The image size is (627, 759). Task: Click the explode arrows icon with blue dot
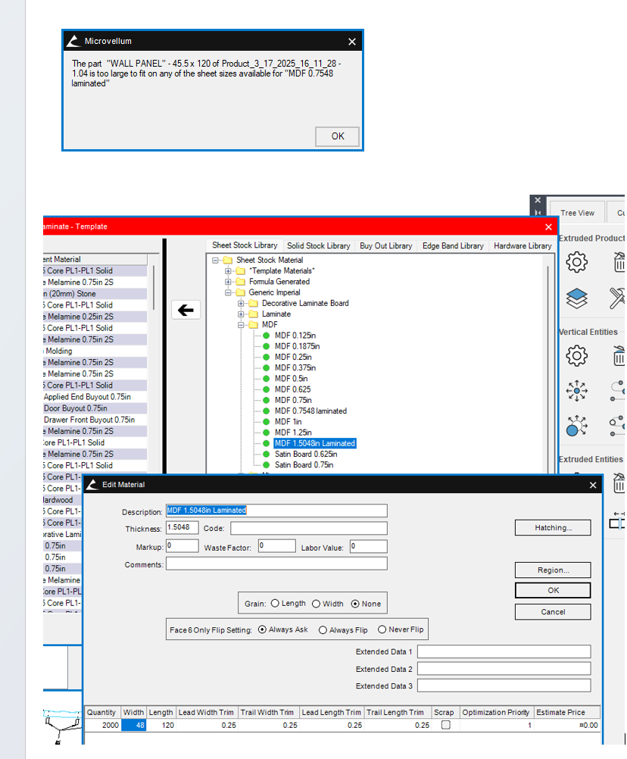[x=576, y=390]
